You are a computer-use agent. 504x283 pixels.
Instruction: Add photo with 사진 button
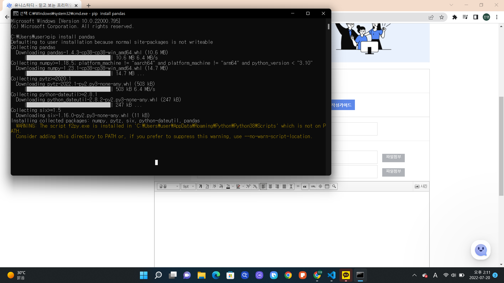(421, 186)
